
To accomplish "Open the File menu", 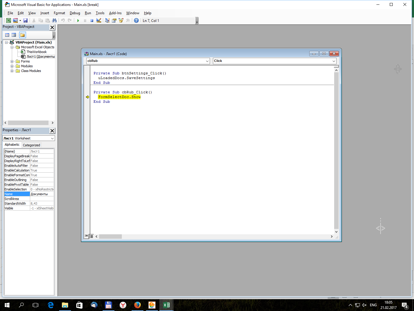I will click(10, 13).
